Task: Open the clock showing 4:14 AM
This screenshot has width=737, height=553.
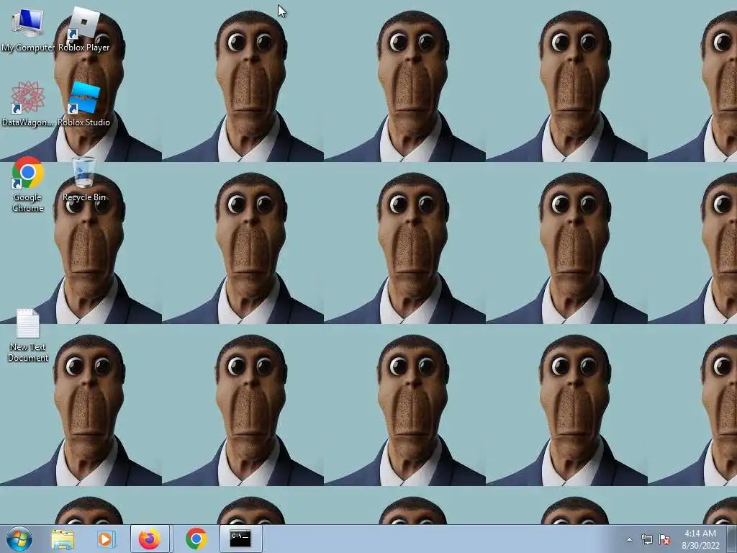Action: [x=700, y=539]
